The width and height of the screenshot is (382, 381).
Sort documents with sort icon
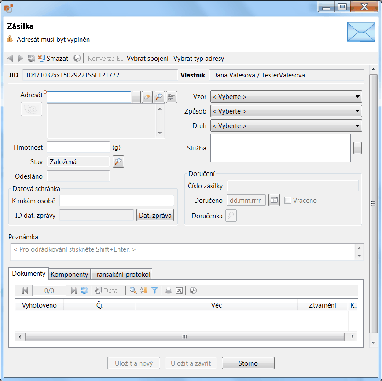point(144,290)
